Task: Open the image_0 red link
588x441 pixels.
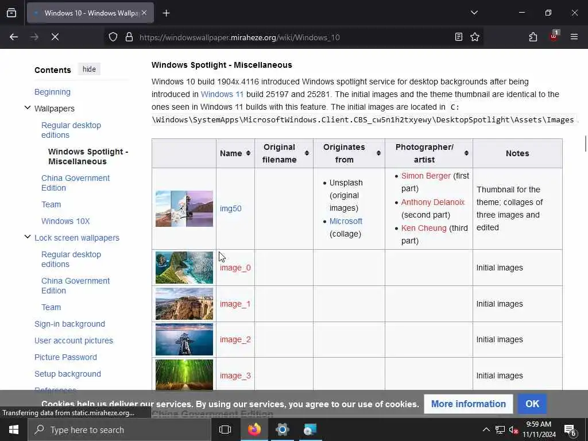Action: [235, 268]
